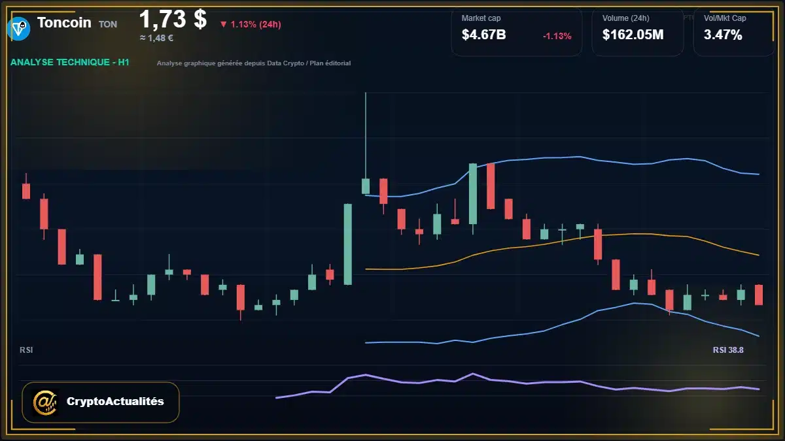785x441 pixels.
Task: Click the "Market cap" label
Action: click(x=481, y=18)
